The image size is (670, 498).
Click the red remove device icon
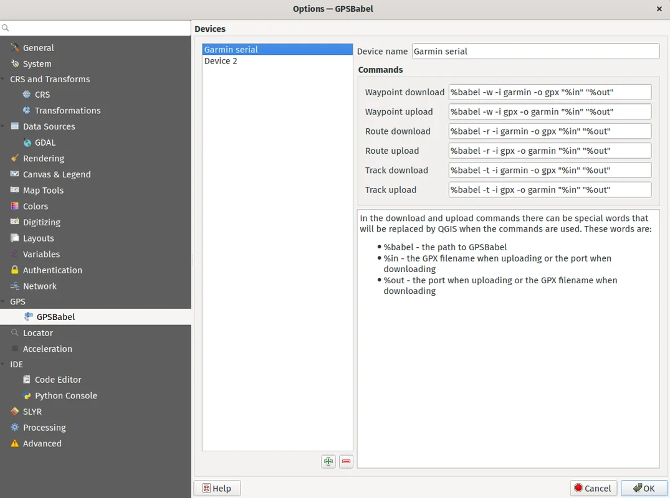[347, 461]
